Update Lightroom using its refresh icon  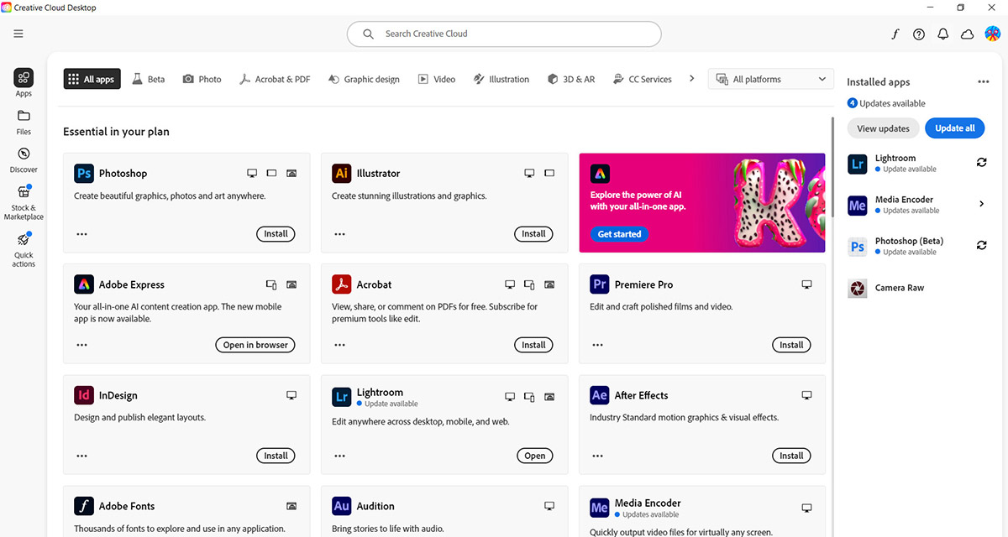tap(981, 163)
